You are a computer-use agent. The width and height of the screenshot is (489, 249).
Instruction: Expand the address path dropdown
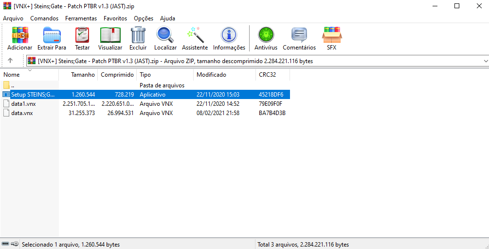[485, 61]
